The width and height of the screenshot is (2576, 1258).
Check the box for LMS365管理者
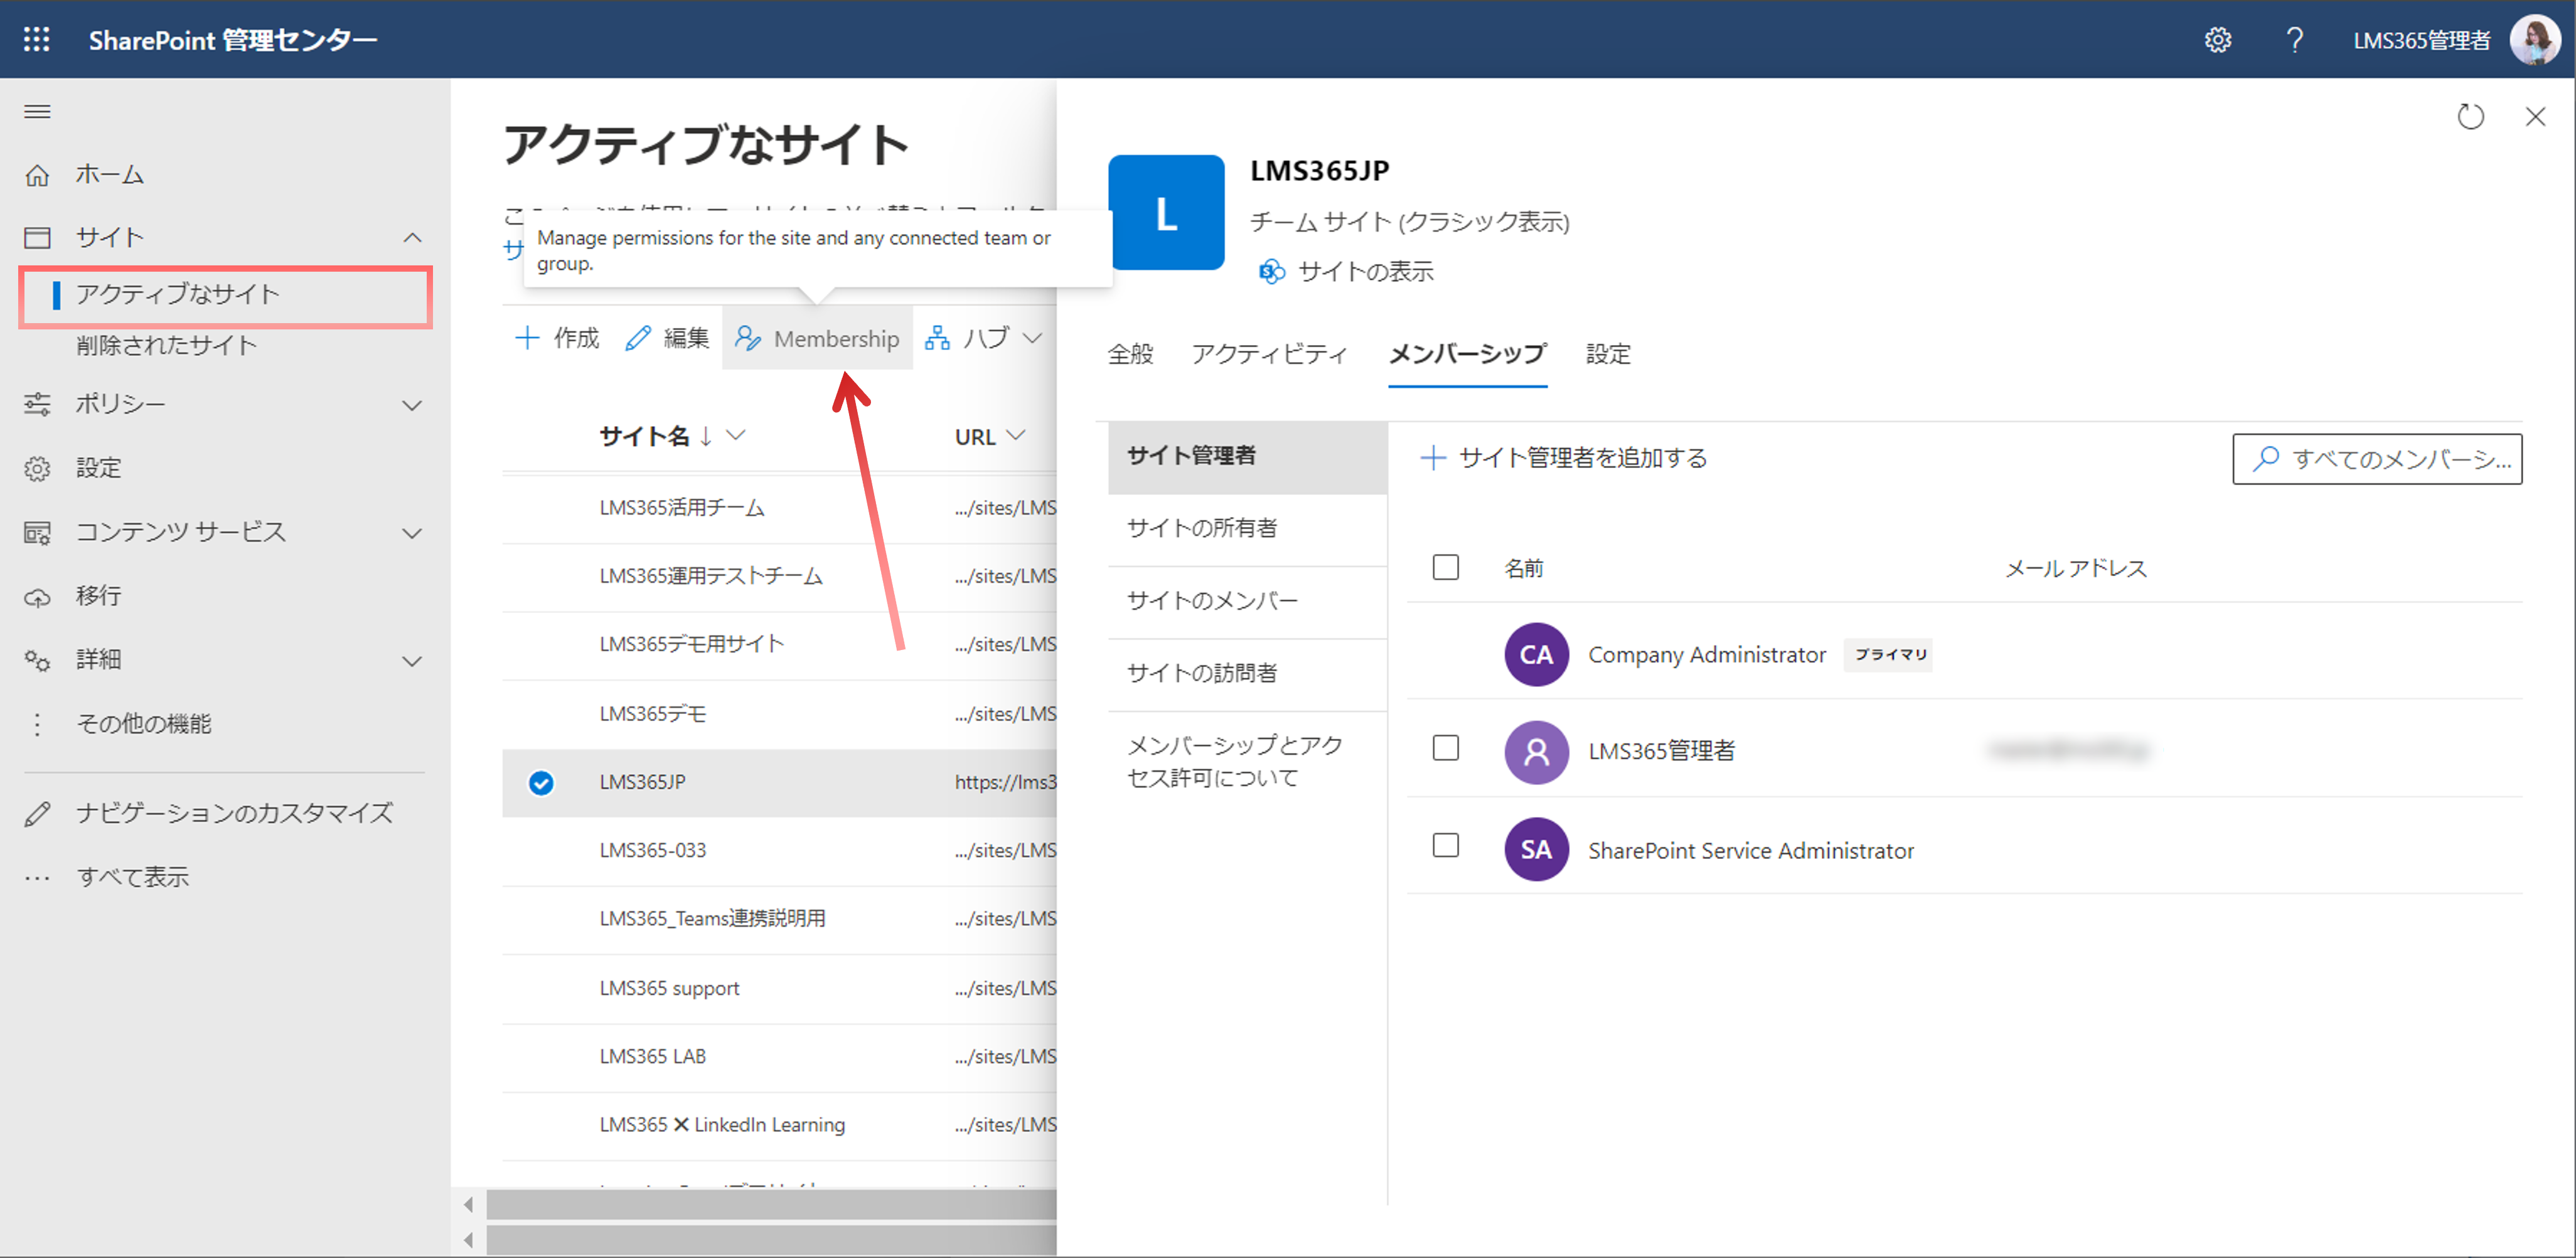click(1445, 748)
